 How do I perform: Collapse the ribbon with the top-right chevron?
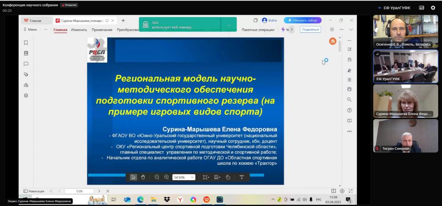[351, 30]
